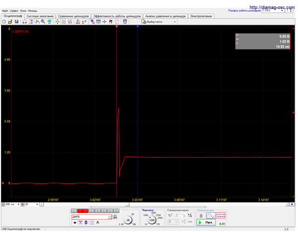298x232 pixels.
Task: Click the timeline scroll left arrow
Action: coord(41,204)
